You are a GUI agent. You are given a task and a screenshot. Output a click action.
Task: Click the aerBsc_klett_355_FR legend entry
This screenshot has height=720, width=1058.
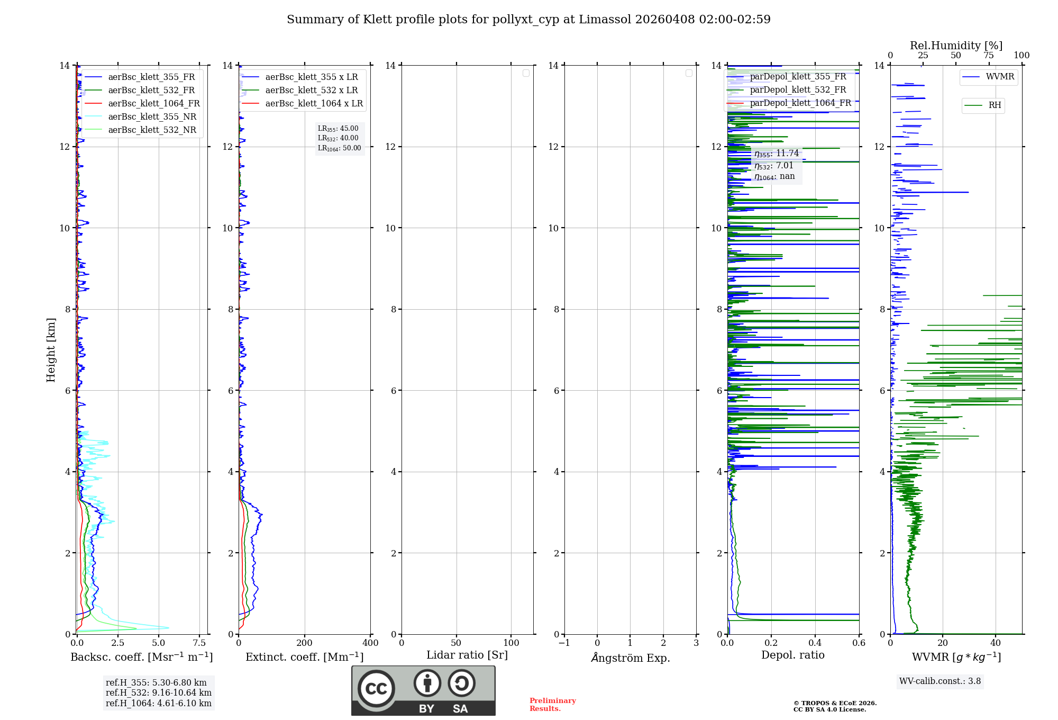[151, 77]
